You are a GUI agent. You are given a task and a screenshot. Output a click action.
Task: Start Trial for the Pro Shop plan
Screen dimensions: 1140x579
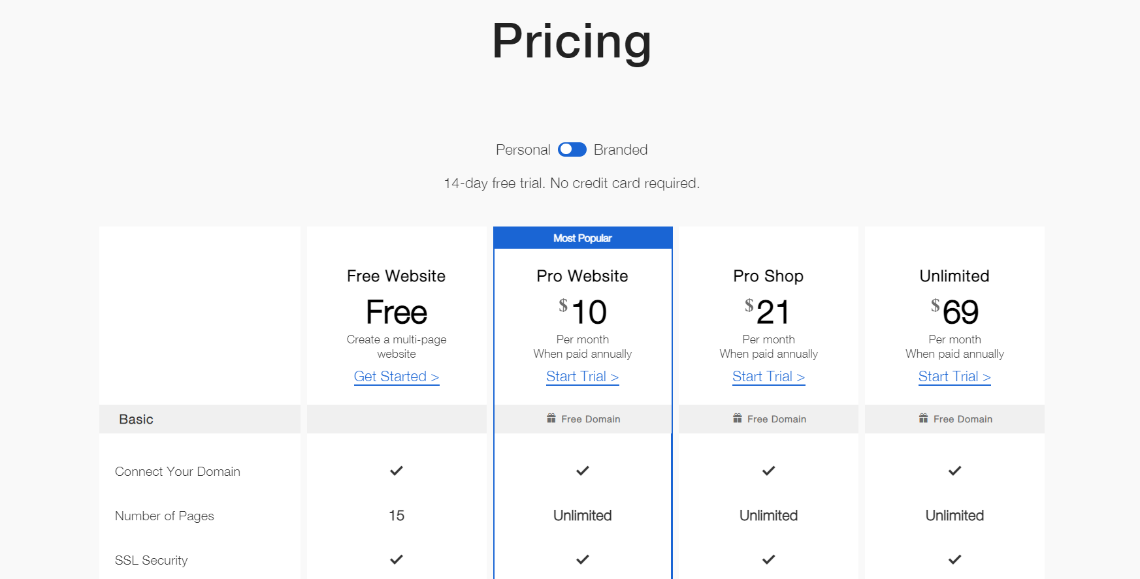[768, 377]
